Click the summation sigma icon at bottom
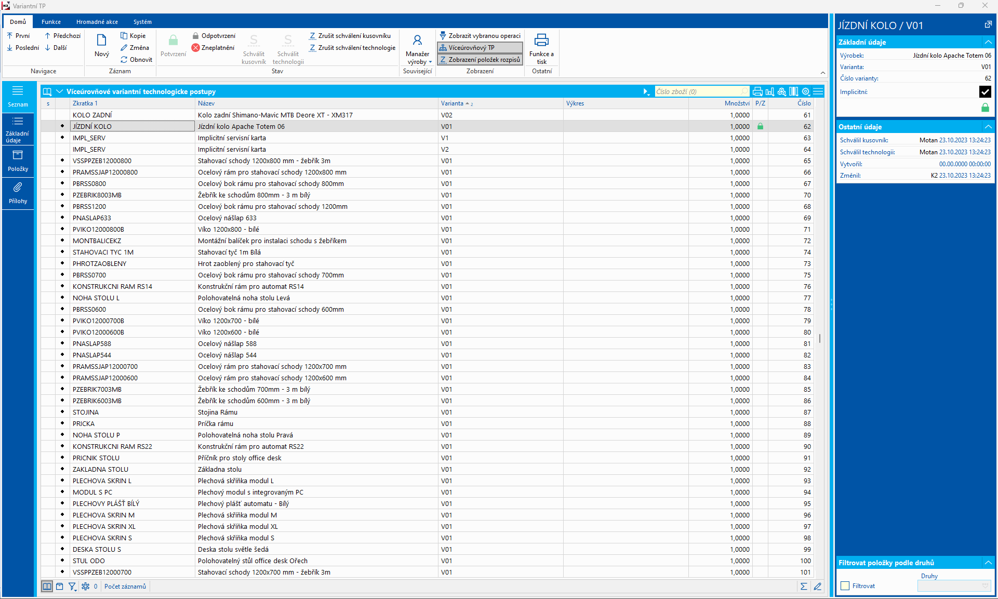Image resolution: width=998 pixels, height=599 pixels. [x=804, y=587]
